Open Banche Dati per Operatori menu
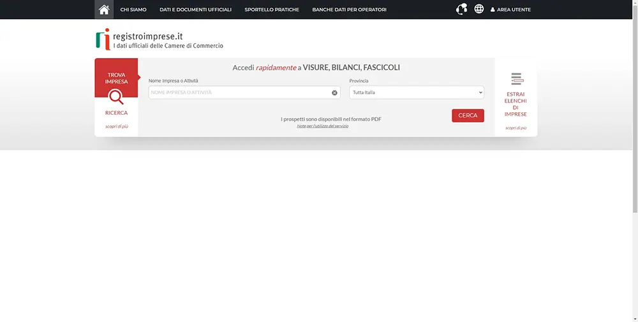 point(349,10)
